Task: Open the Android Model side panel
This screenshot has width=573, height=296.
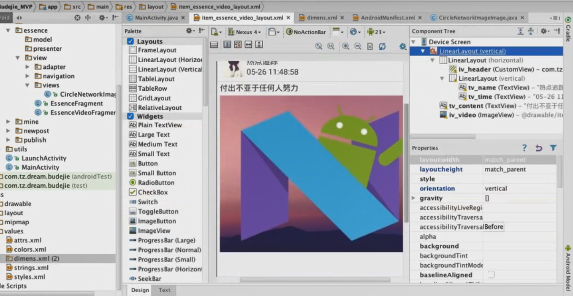Action: click(x=568, y=268)
